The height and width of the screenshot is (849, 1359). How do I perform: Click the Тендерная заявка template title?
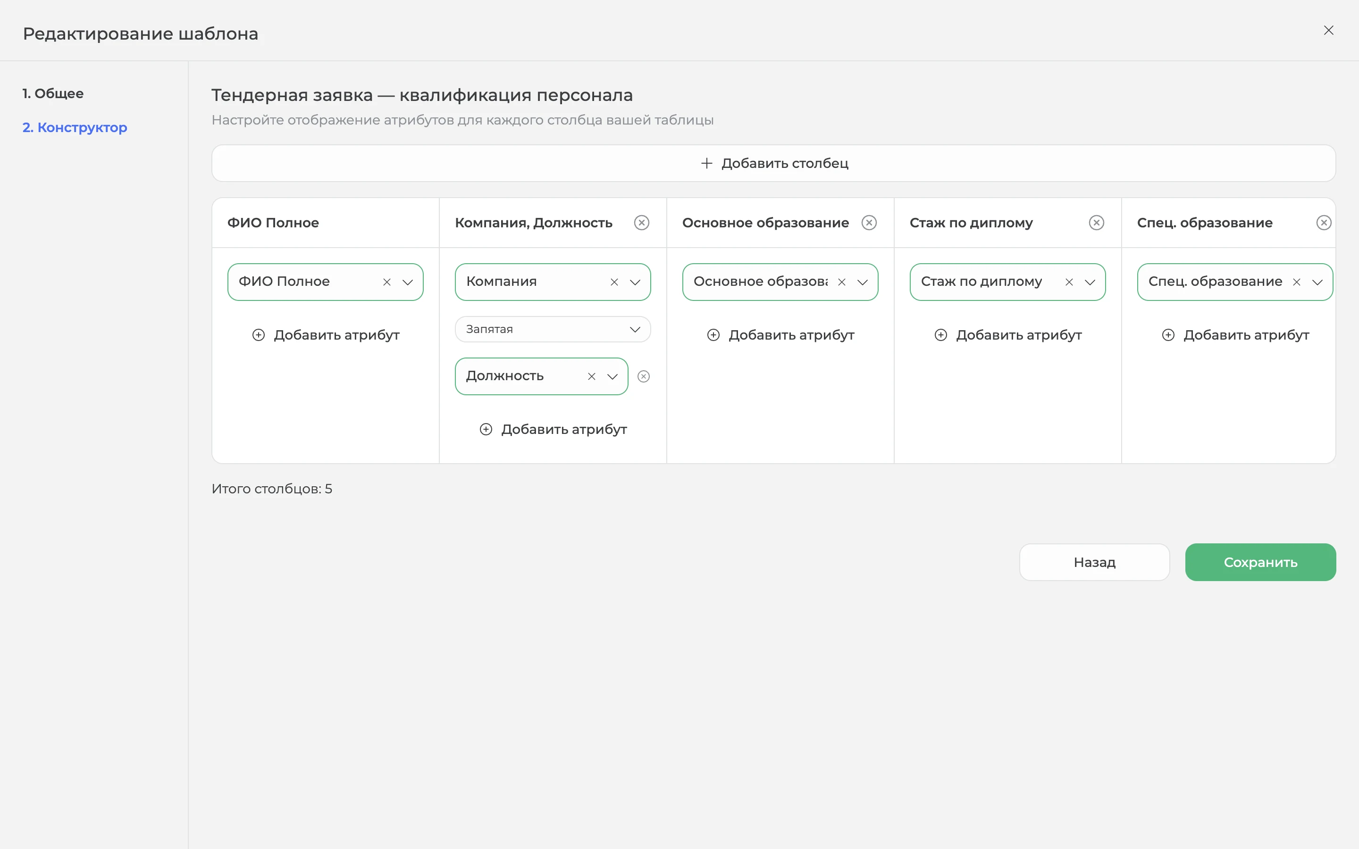(422, 95)
